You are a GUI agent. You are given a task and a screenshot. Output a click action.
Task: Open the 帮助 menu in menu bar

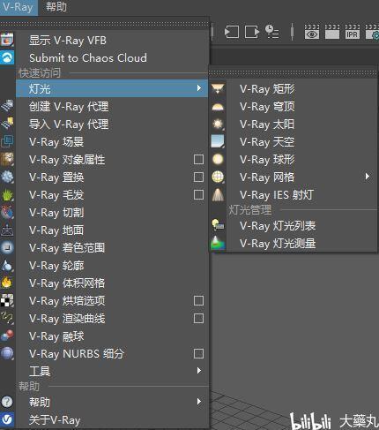coord(56,6)
